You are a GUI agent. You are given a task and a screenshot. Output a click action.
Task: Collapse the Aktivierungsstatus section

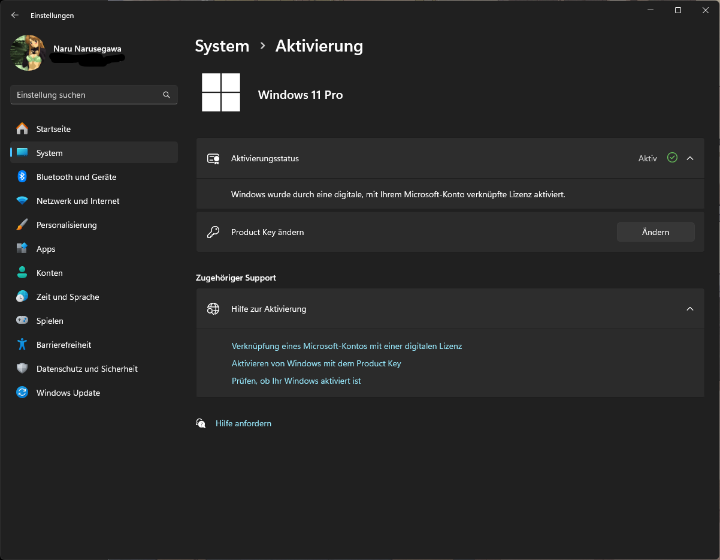coord(690,158)
